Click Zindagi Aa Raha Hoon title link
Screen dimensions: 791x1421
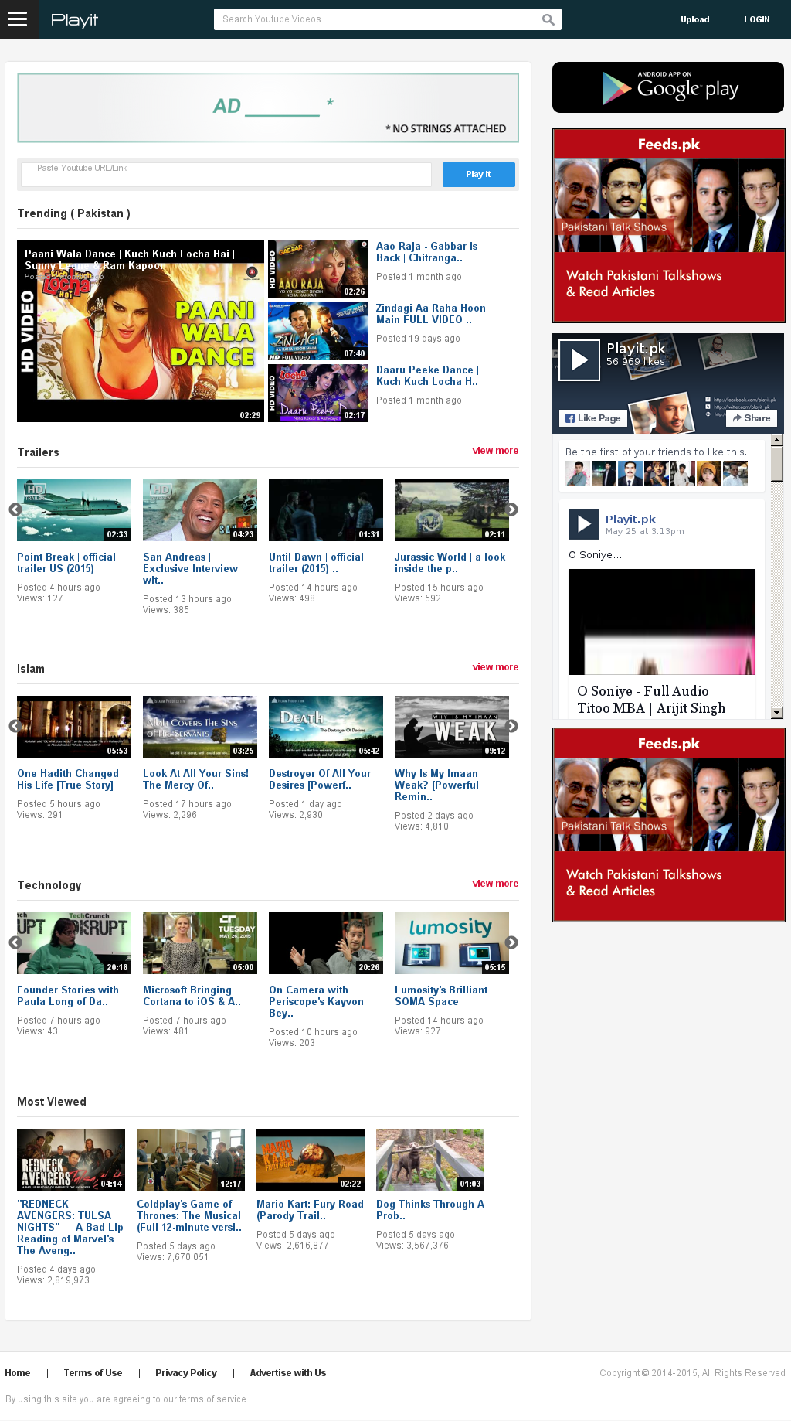(431, 314)
